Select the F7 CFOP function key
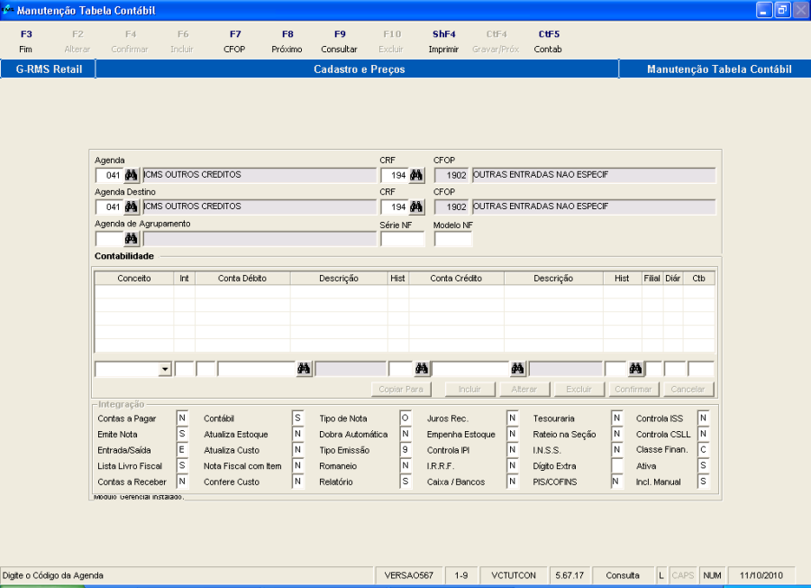Screen dimensions: 811x588 pos(234,41)
